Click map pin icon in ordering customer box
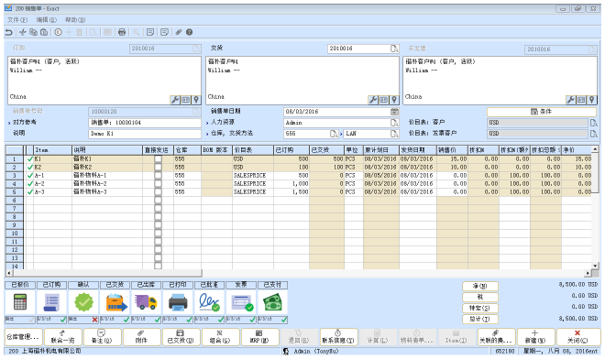 pyautogui.click(x=196, y=100)
